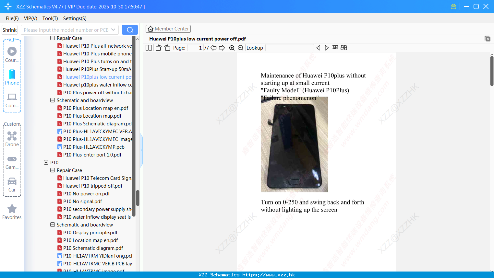Screen dimensions: 494x278
Task: Find next lookup match
Action: tap(327, 48)
